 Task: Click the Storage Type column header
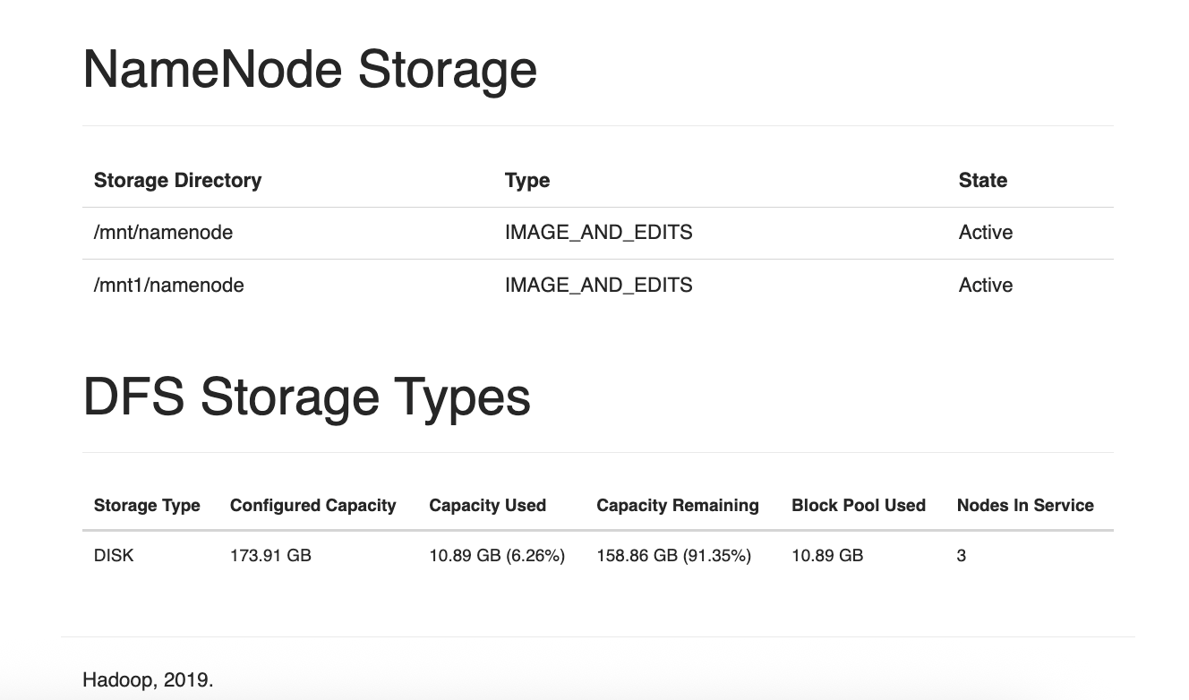(x=147, y=506)
